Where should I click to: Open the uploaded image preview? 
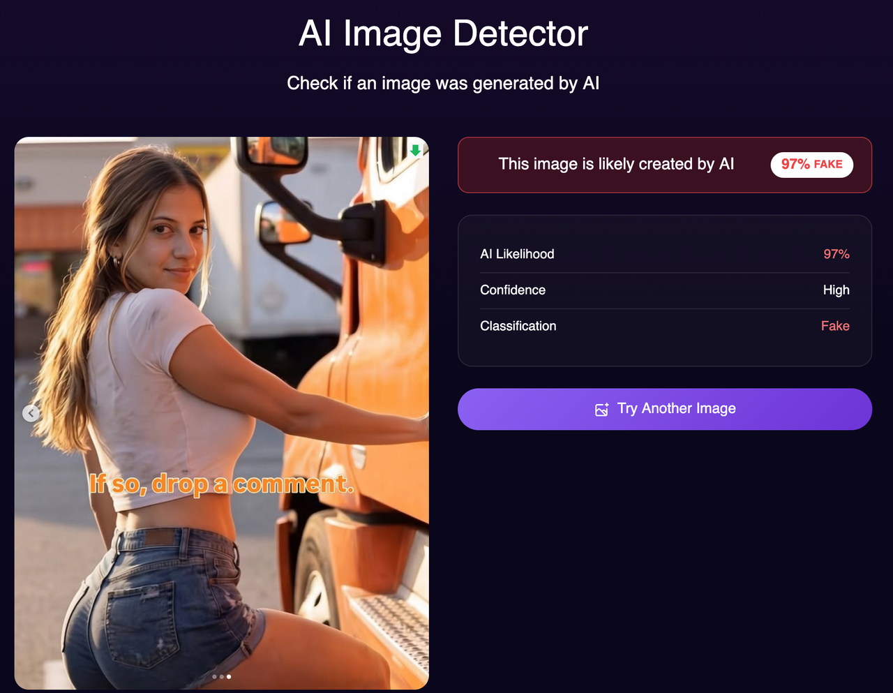[x=222, y=413]
